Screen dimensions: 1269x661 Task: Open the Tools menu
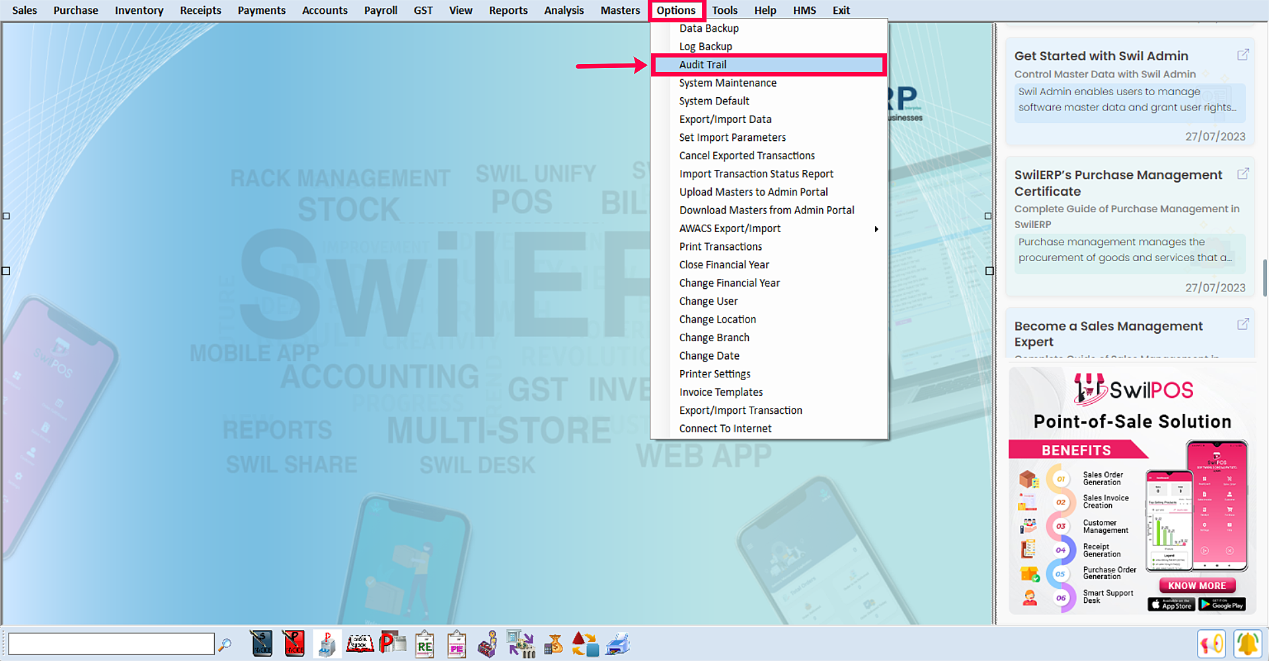(724, 10)
